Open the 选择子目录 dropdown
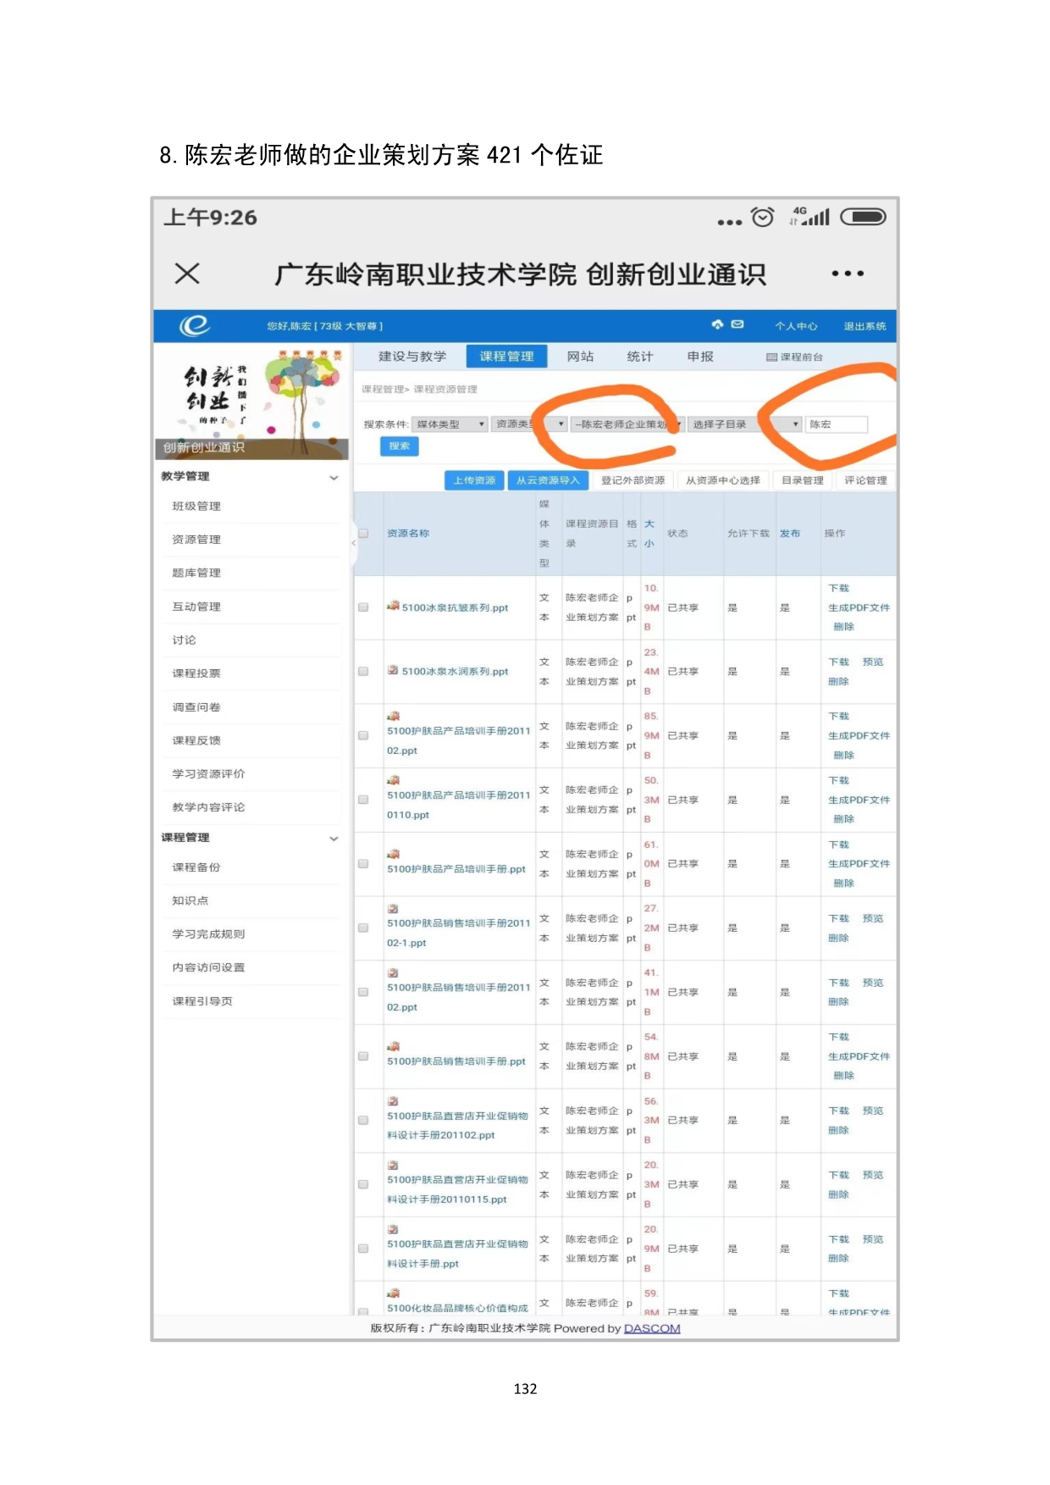Viewport: 1050px width, 1485px height. click(x=745, y=424)
